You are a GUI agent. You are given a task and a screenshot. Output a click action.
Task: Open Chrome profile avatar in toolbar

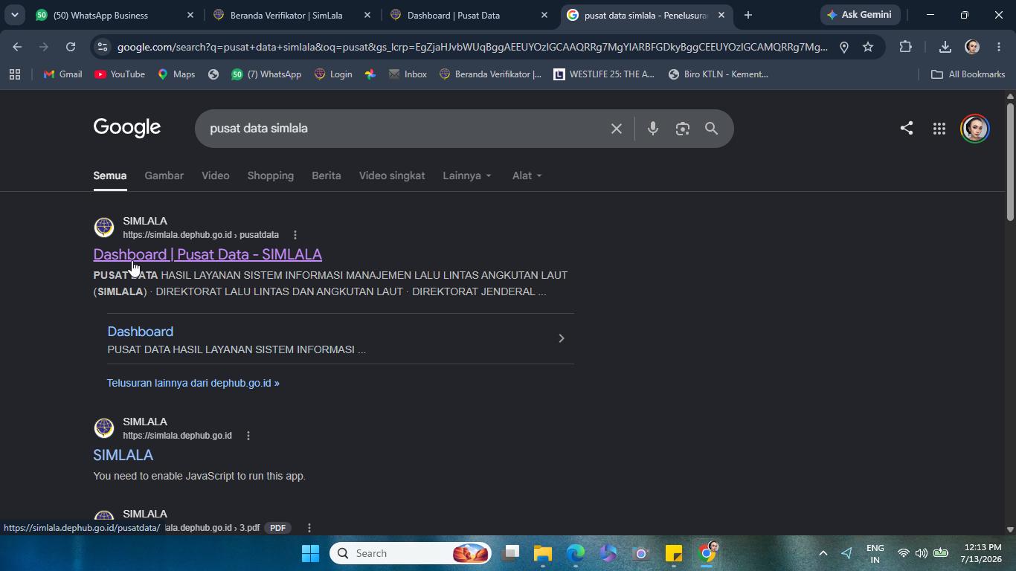click(x=972, y=47)
